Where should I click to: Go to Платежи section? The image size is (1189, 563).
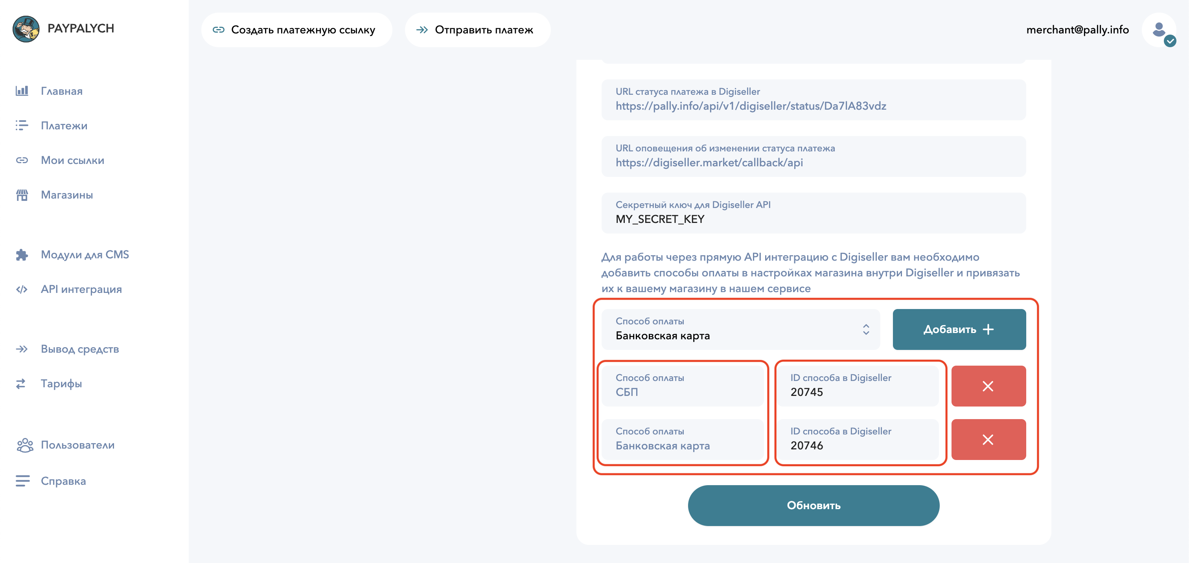coord(64,125)
